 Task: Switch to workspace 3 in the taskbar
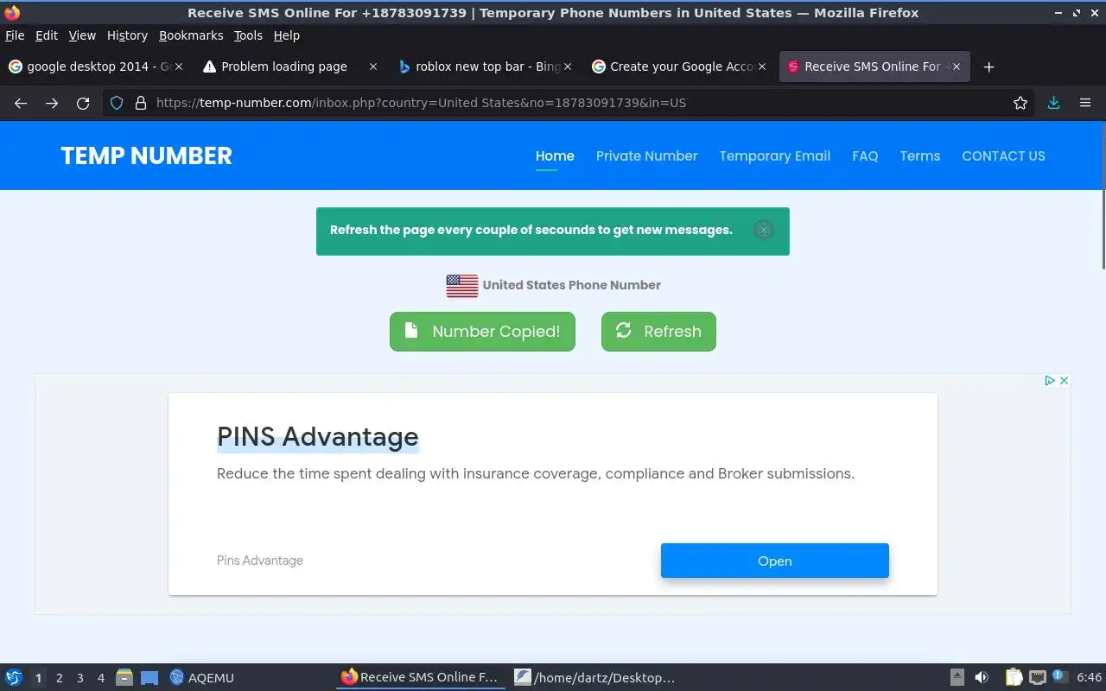click(79, 678)
